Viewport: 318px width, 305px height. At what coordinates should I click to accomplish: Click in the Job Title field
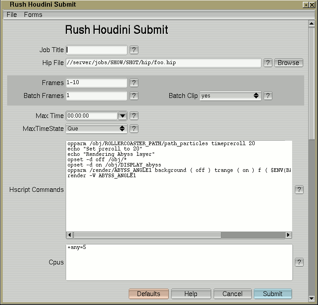[96, 50]
